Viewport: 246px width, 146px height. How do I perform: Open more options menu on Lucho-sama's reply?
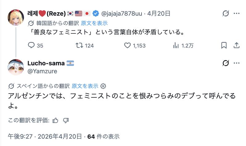(x=236, y=63)
